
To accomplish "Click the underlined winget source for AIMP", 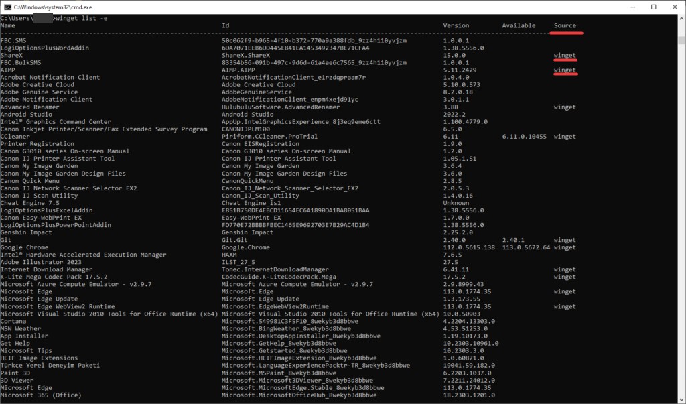I will pos(565,70).
